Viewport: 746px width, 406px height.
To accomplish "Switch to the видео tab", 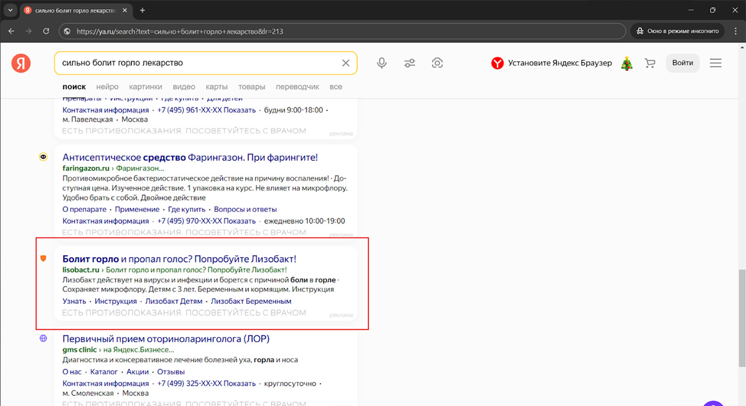I will click(x=184, y=86).
